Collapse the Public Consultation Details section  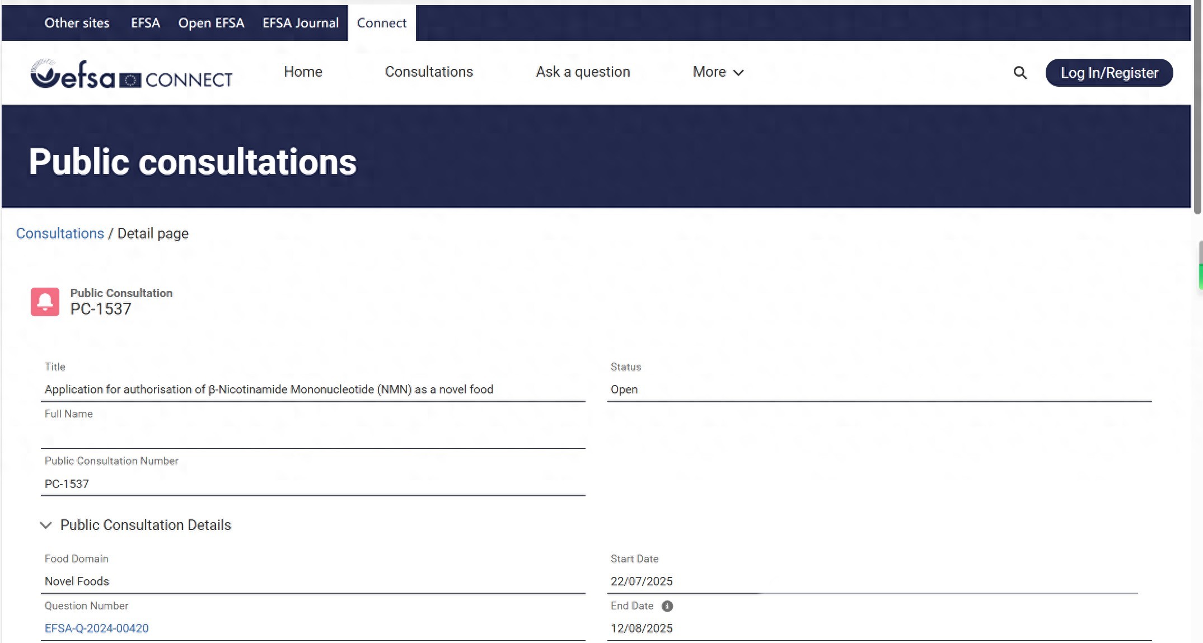tap(46, 525)
